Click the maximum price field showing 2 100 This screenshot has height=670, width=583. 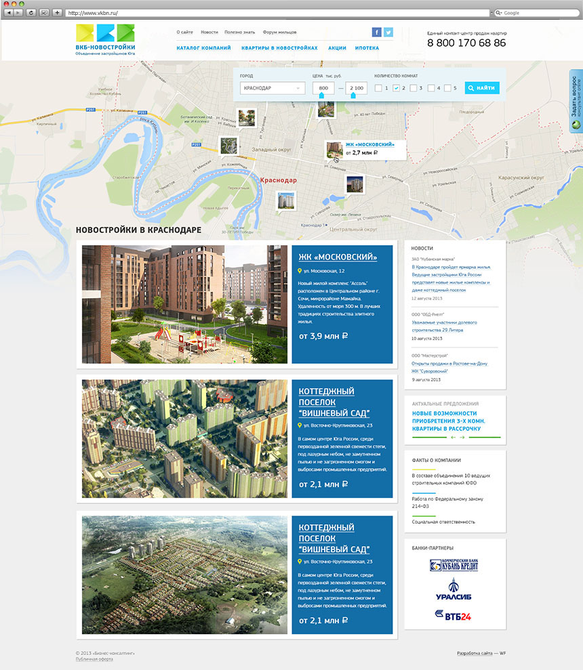click(x=357, y=88)
